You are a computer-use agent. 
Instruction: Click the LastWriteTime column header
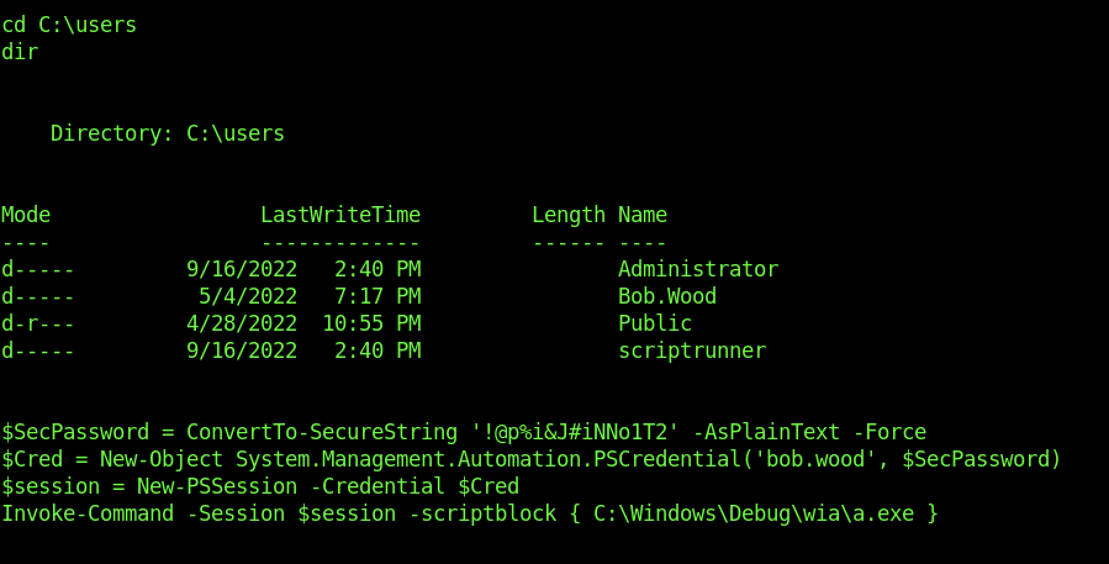[340, 215]
